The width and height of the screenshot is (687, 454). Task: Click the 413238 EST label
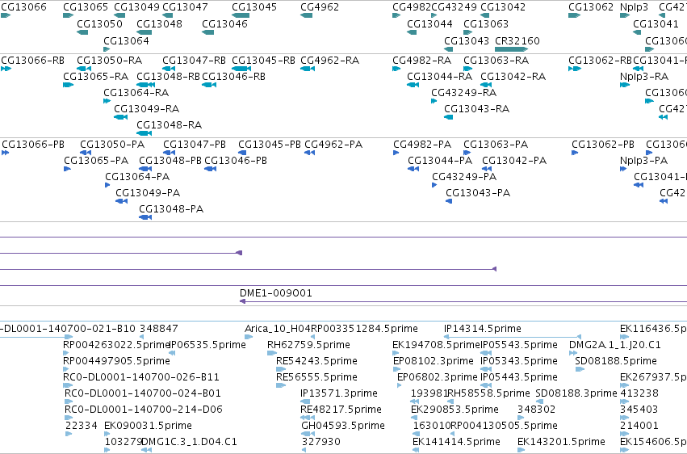639,393
